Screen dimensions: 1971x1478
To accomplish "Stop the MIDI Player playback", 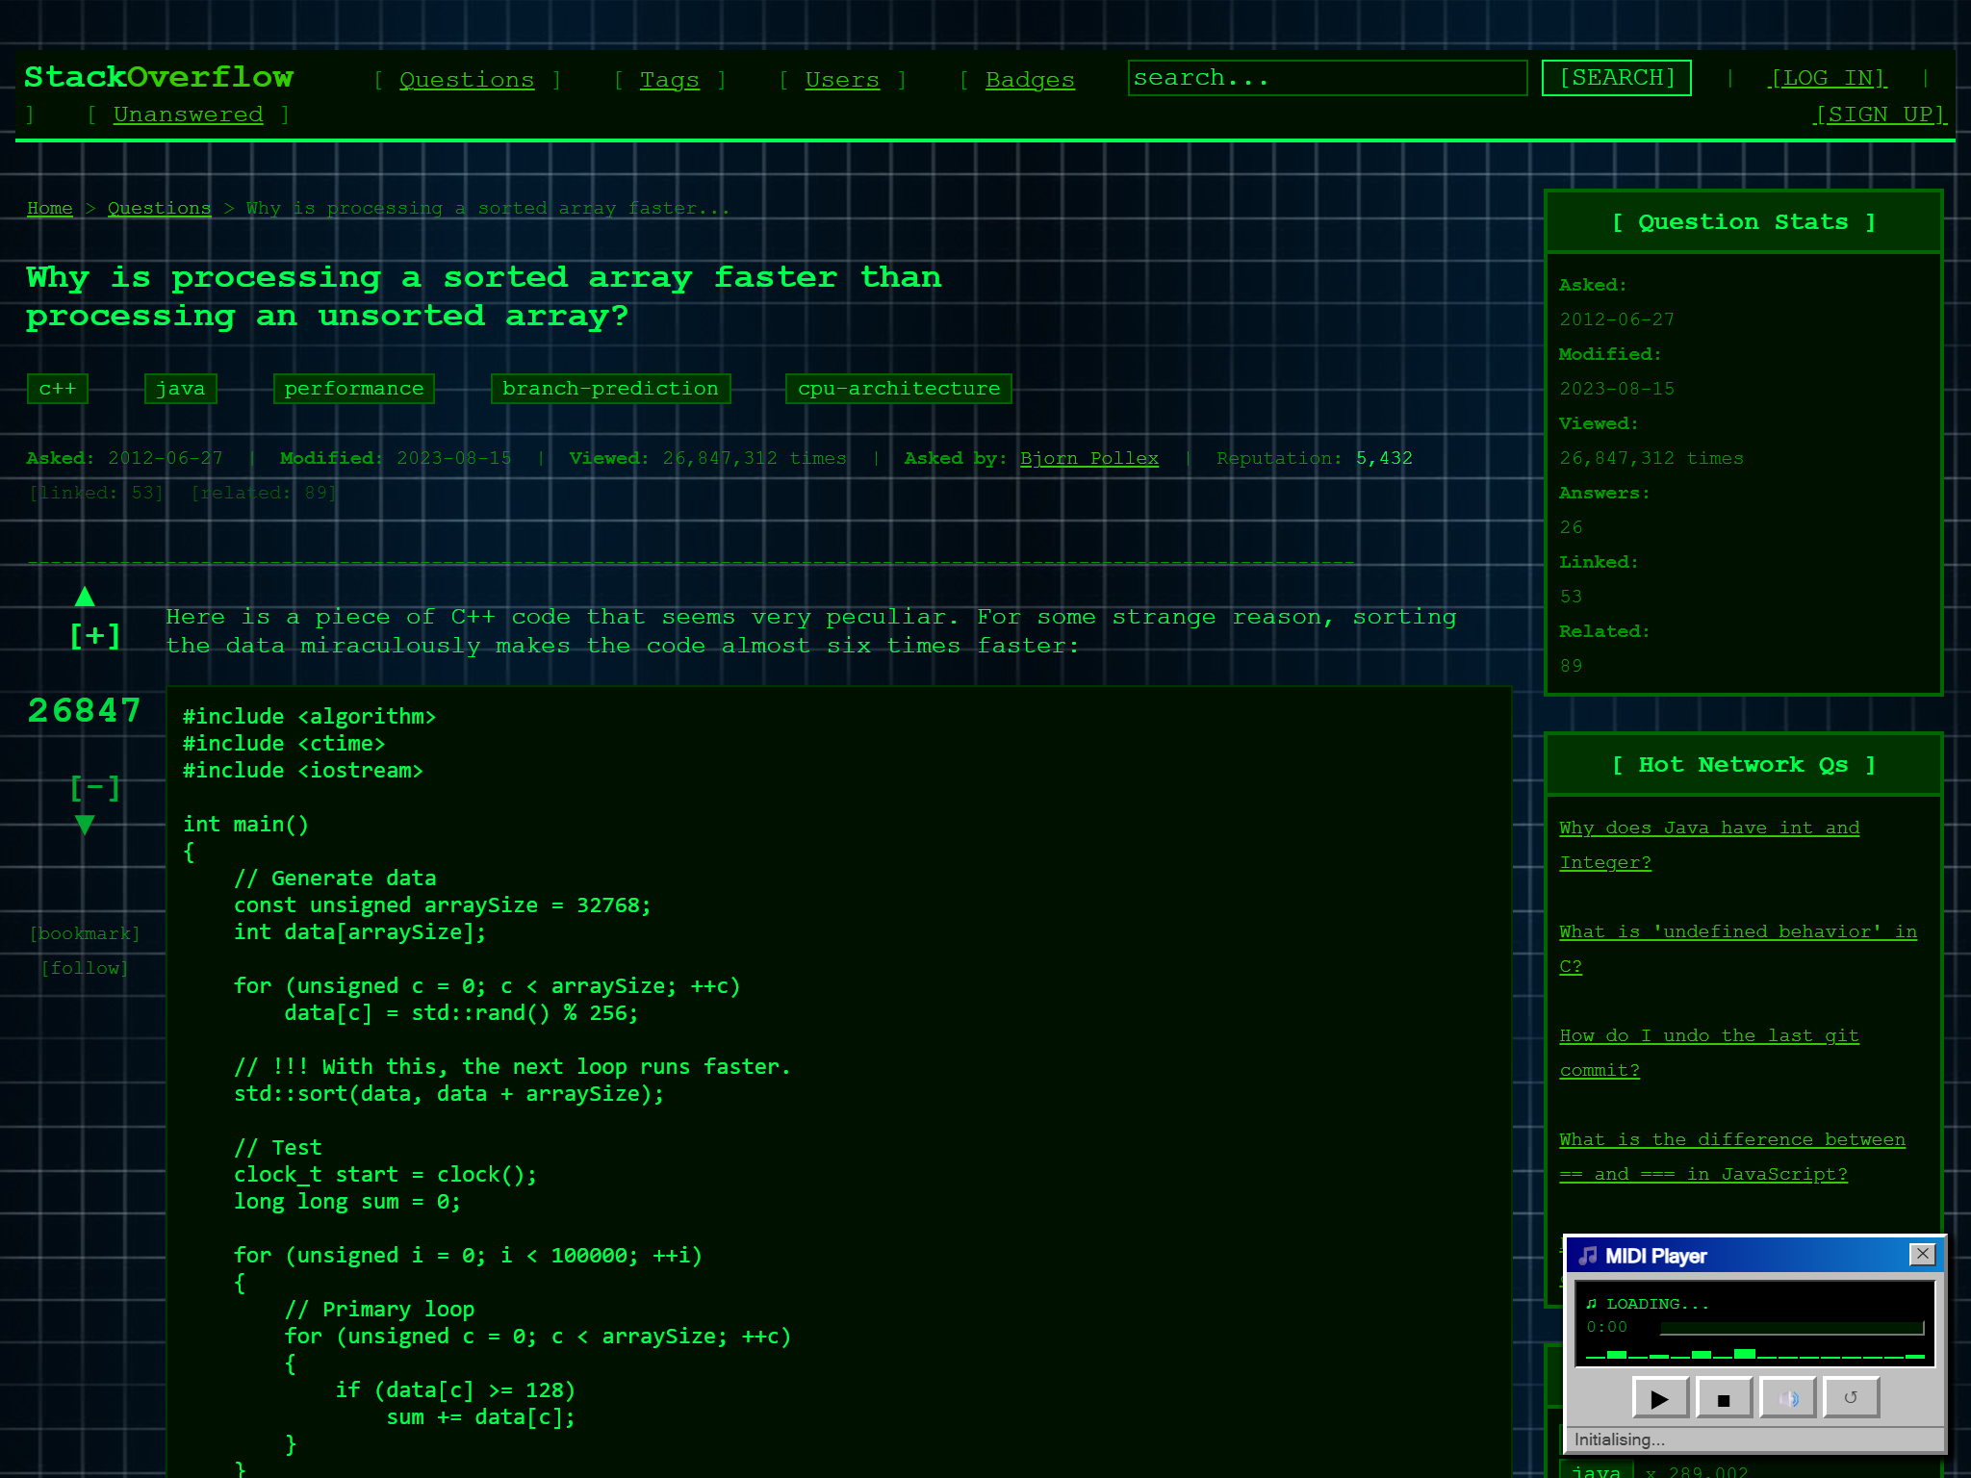I will (x=1724, y=1399).
